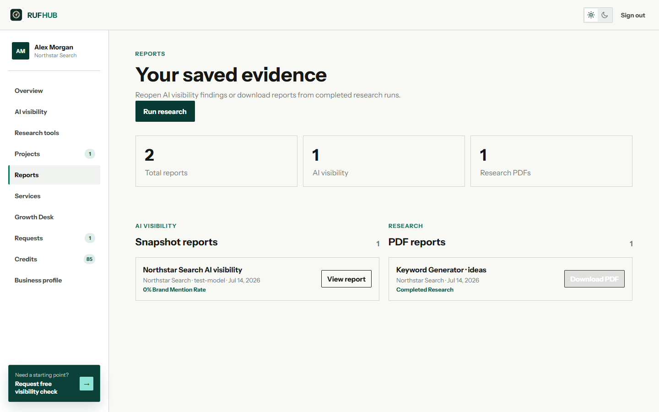Switch to light theme sun icon
Viewport: 659px width, 412px height.
(591, 15)
